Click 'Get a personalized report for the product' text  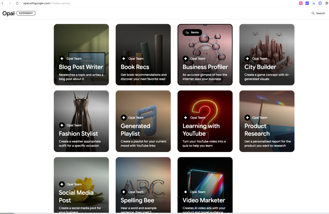click(x=267, y=143)
